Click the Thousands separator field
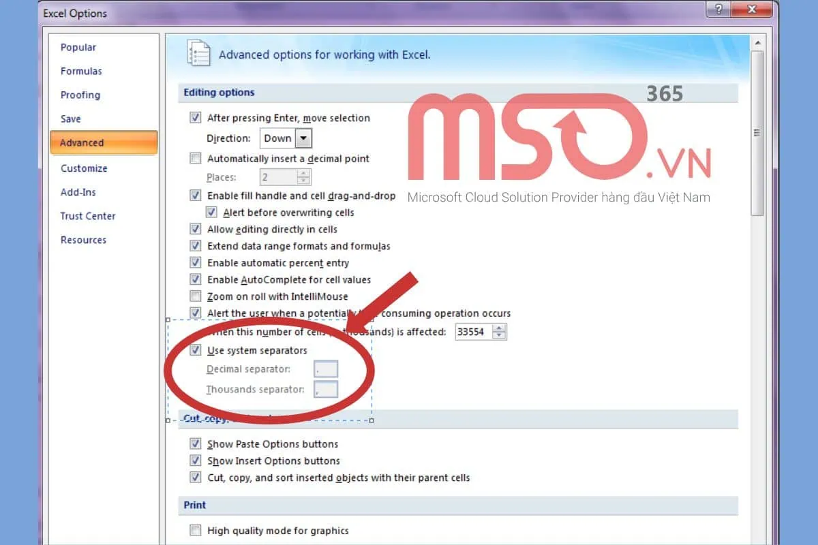Screen dimensions: 818x545 326,390
